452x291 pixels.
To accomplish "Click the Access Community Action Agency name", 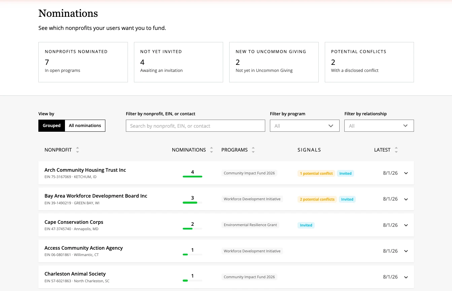I will tap(83, 248).
